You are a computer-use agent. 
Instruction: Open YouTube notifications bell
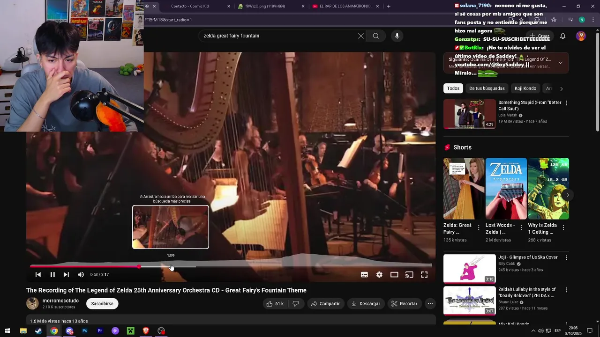click(x=563, y=36)
